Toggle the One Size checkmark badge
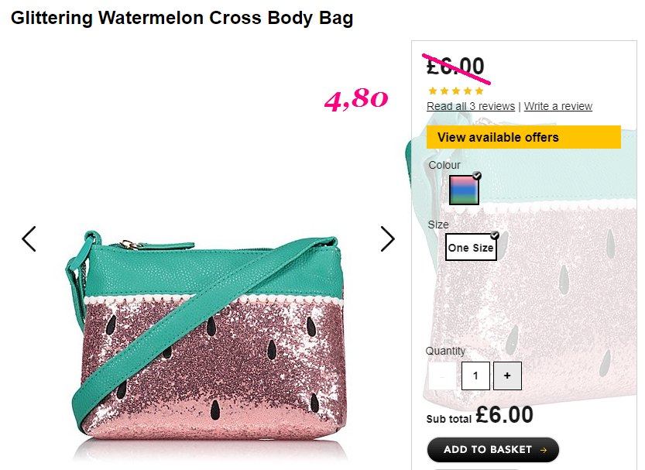 pyautogui.click(x=495, y=235)
